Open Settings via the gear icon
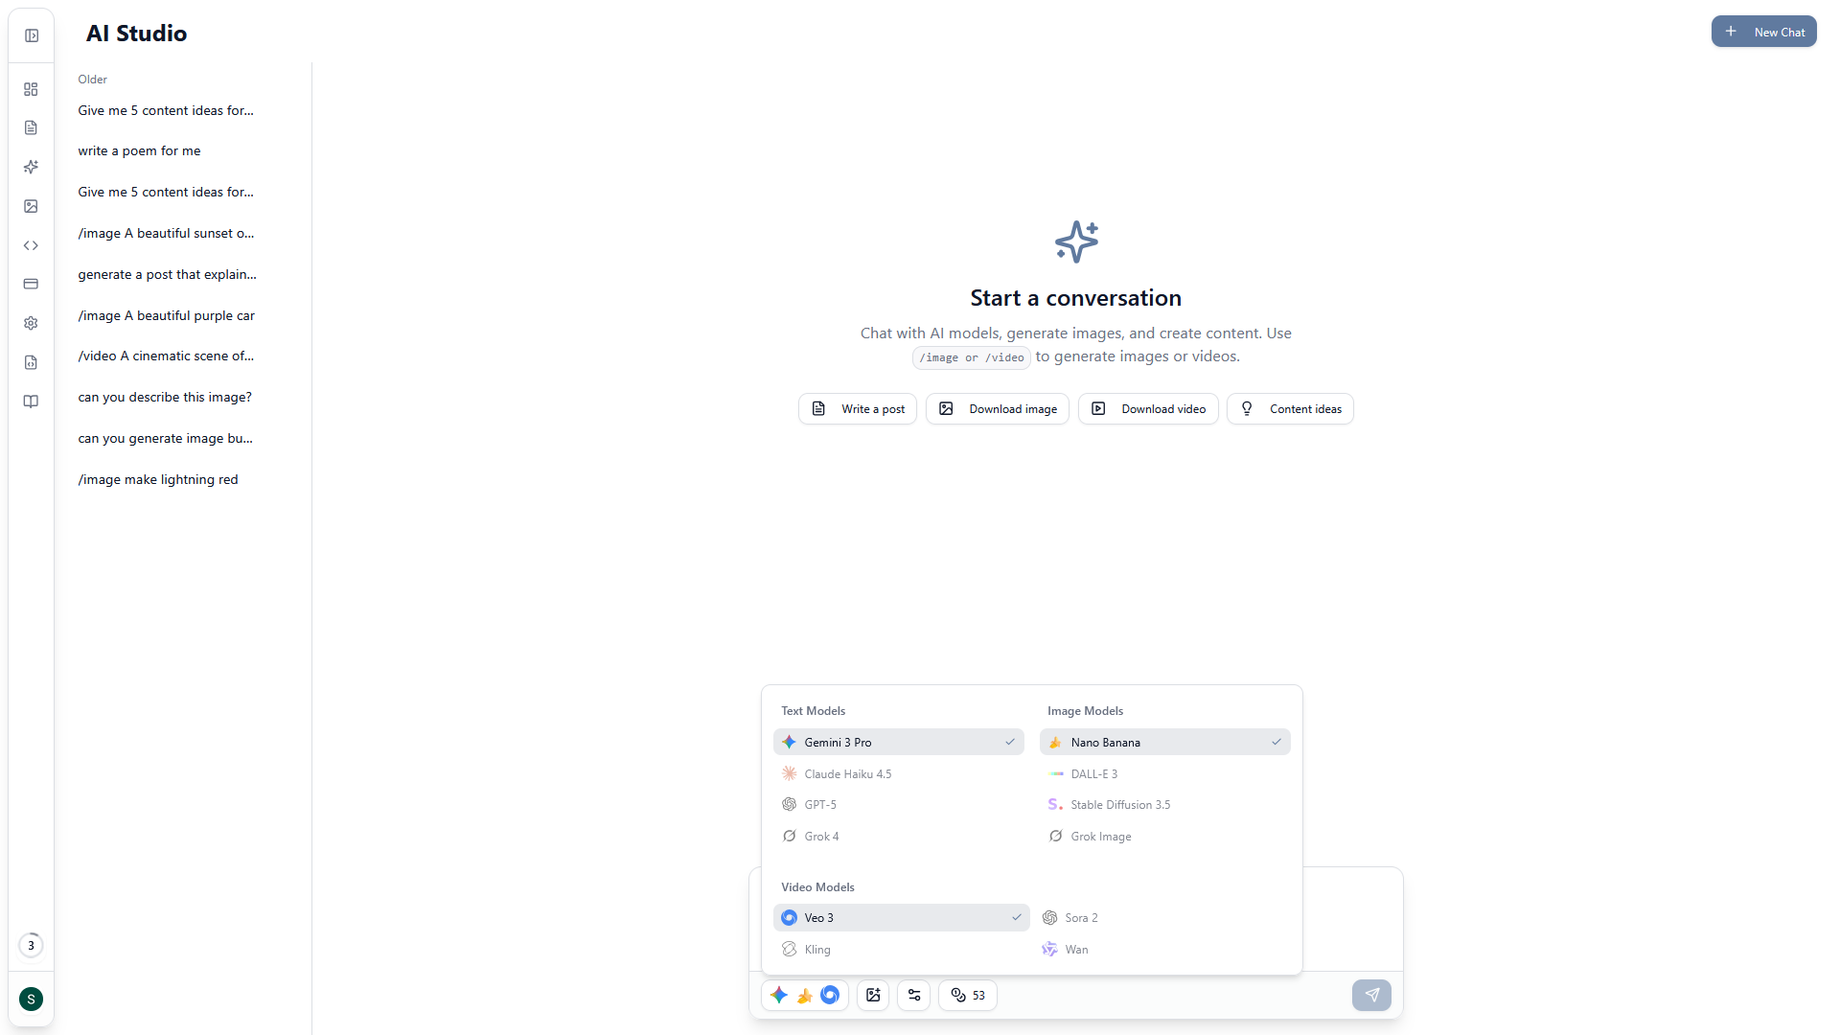 point(32,324)
